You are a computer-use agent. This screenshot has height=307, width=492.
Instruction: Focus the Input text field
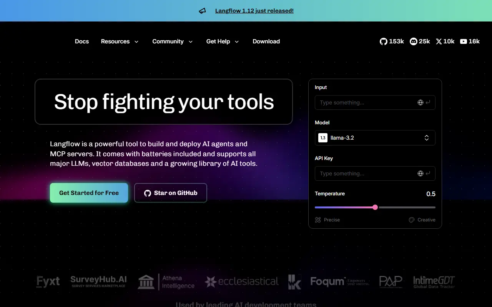375,102
